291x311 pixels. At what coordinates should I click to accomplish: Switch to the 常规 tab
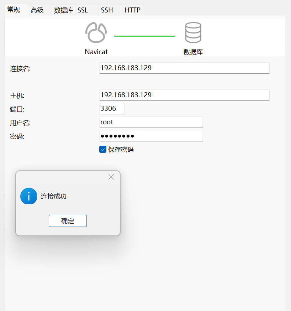point(17,10)
